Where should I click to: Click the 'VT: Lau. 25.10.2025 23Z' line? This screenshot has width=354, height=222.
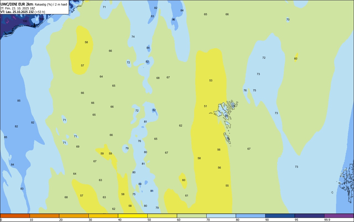tap(17, 12)
